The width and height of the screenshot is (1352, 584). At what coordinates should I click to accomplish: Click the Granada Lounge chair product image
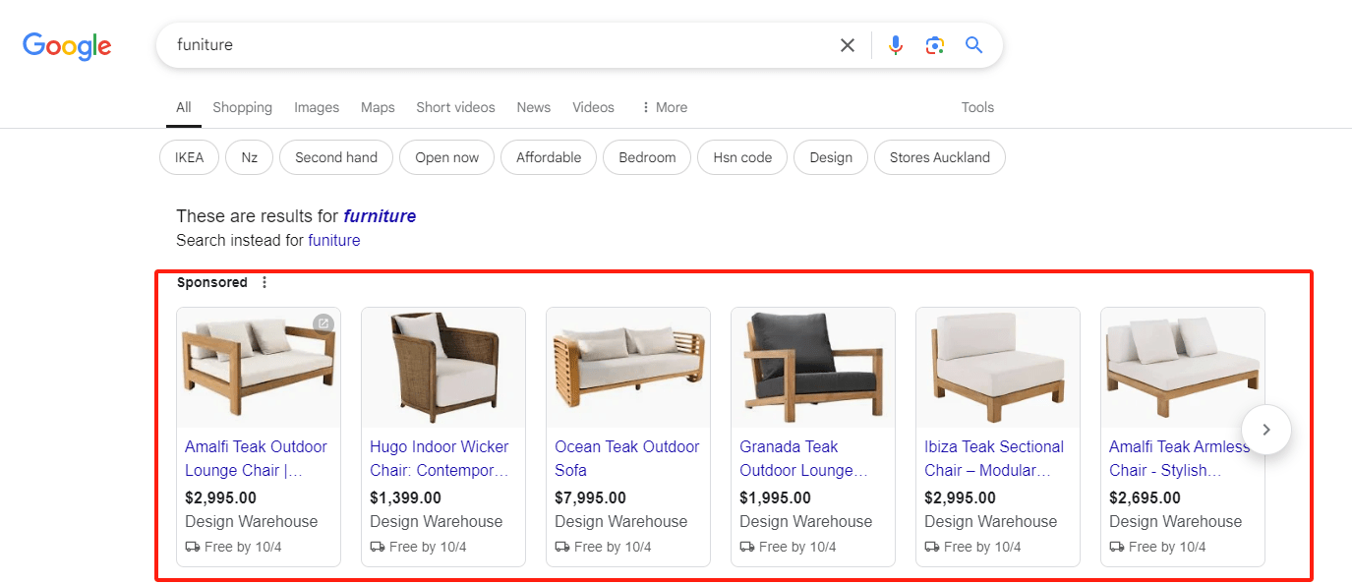(813, 368)
